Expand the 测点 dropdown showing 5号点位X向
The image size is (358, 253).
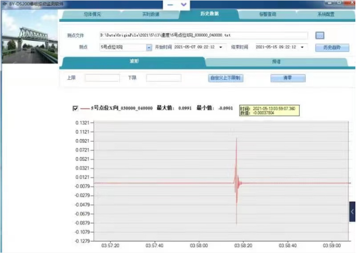(x=149, y=47)
